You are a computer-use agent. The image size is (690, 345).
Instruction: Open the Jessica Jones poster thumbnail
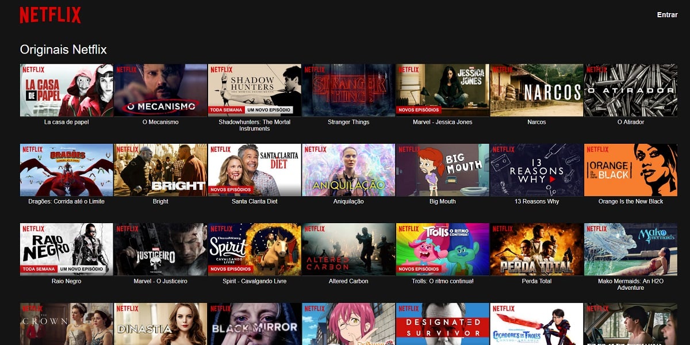[x=443, y=90]
